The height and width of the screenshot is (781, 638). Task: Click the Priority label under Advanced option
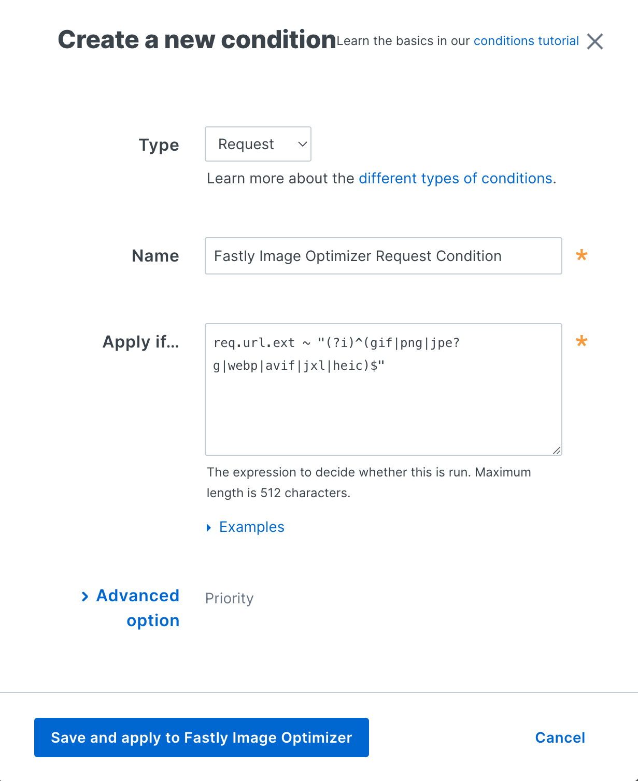click(229, 598)
